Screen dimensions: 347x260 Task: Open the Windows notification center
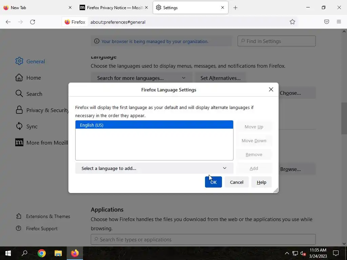[336, 253]
